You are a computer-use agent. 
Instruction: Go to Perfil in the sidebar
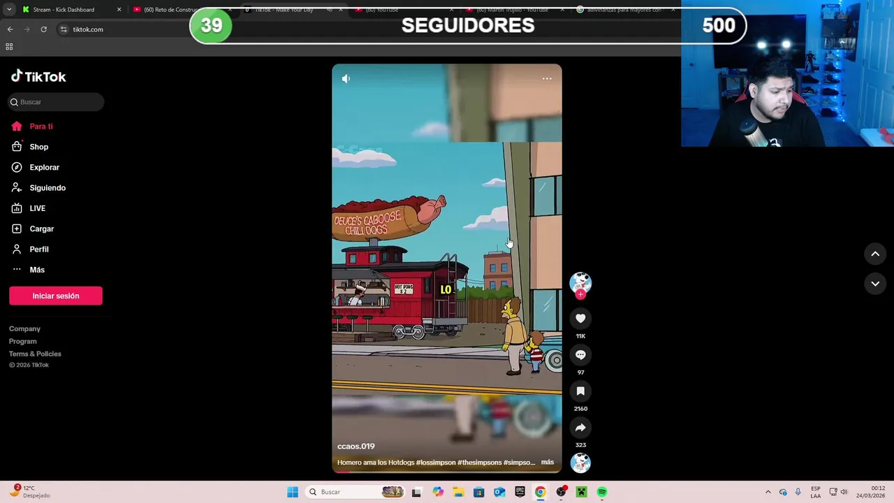coord(30,249)
